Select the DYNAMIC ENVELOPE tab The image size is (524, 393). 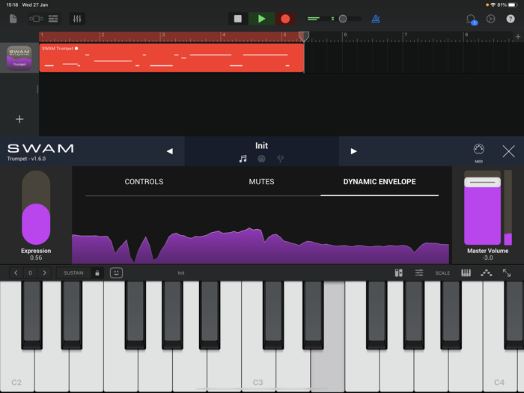380,181
